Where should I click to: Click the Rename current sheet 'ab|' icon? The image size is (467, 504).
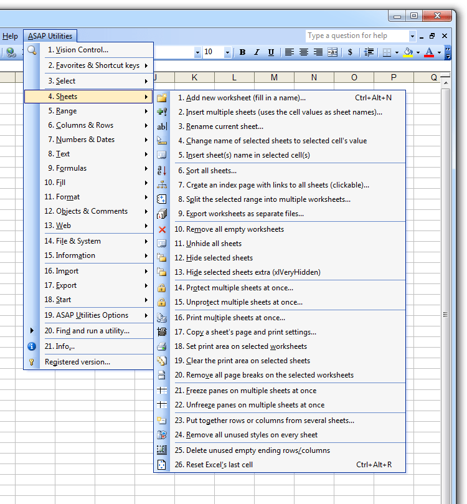[x=162, y=126]
